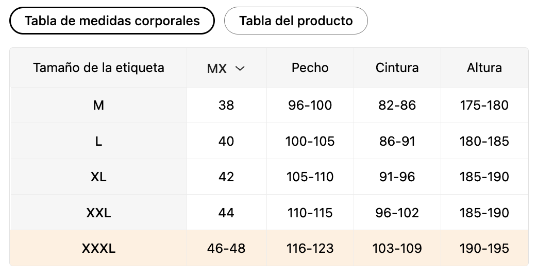537x276 pixels.
Task: Click the Tamaño de la etiqueta header
Action: [x=98, y=67]
